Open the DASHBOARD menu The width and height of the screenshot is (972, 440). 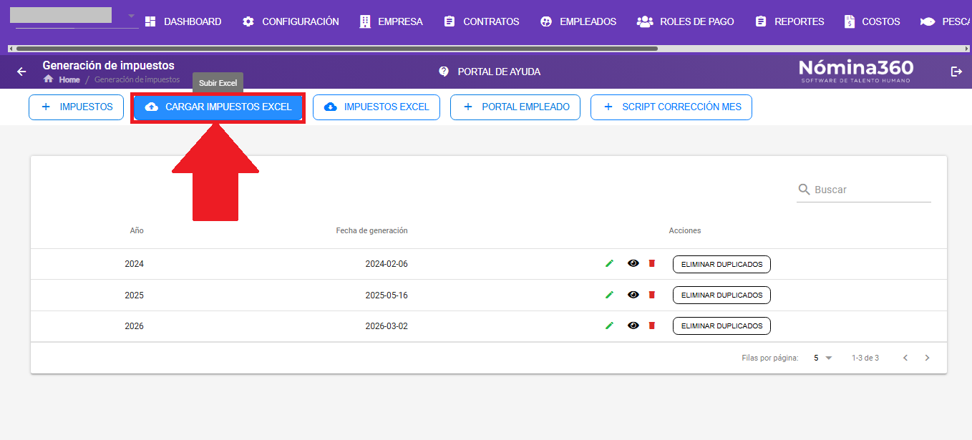[183, 21]
